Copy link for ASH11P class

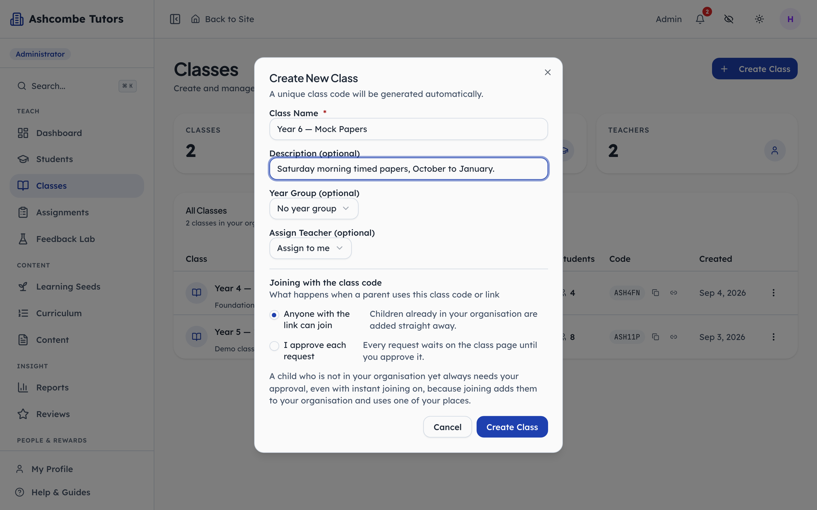(673, 337)
